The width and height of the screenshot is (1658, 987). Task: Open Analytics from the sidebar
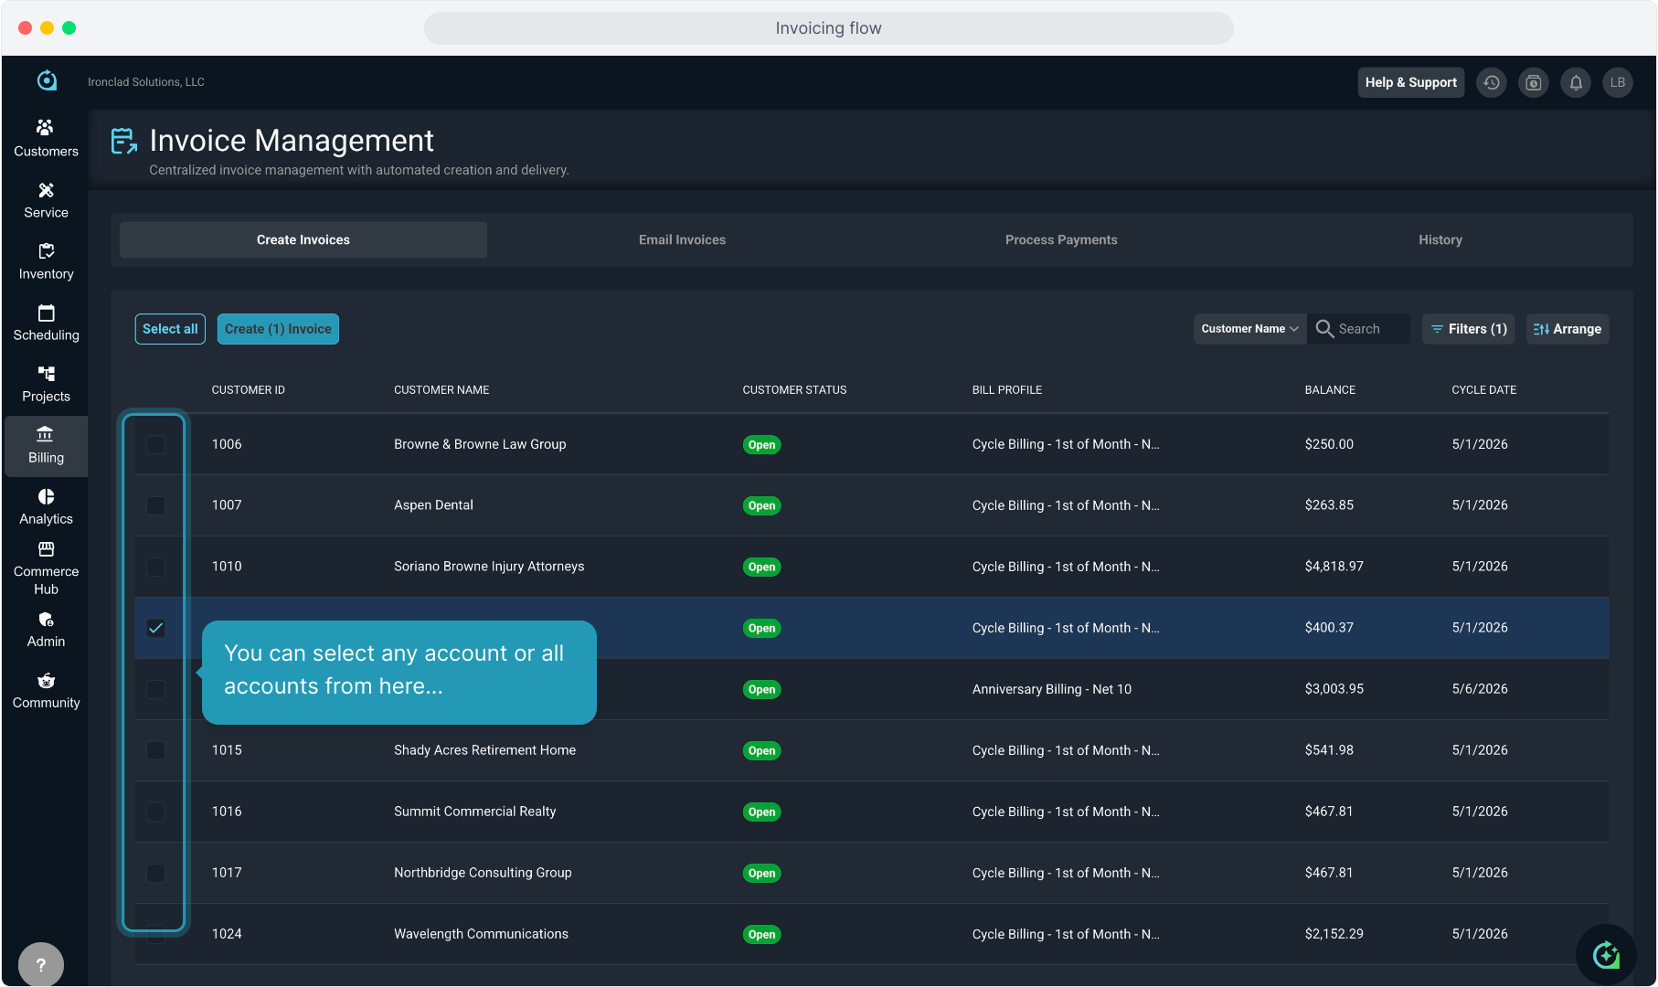pos(46,506)
